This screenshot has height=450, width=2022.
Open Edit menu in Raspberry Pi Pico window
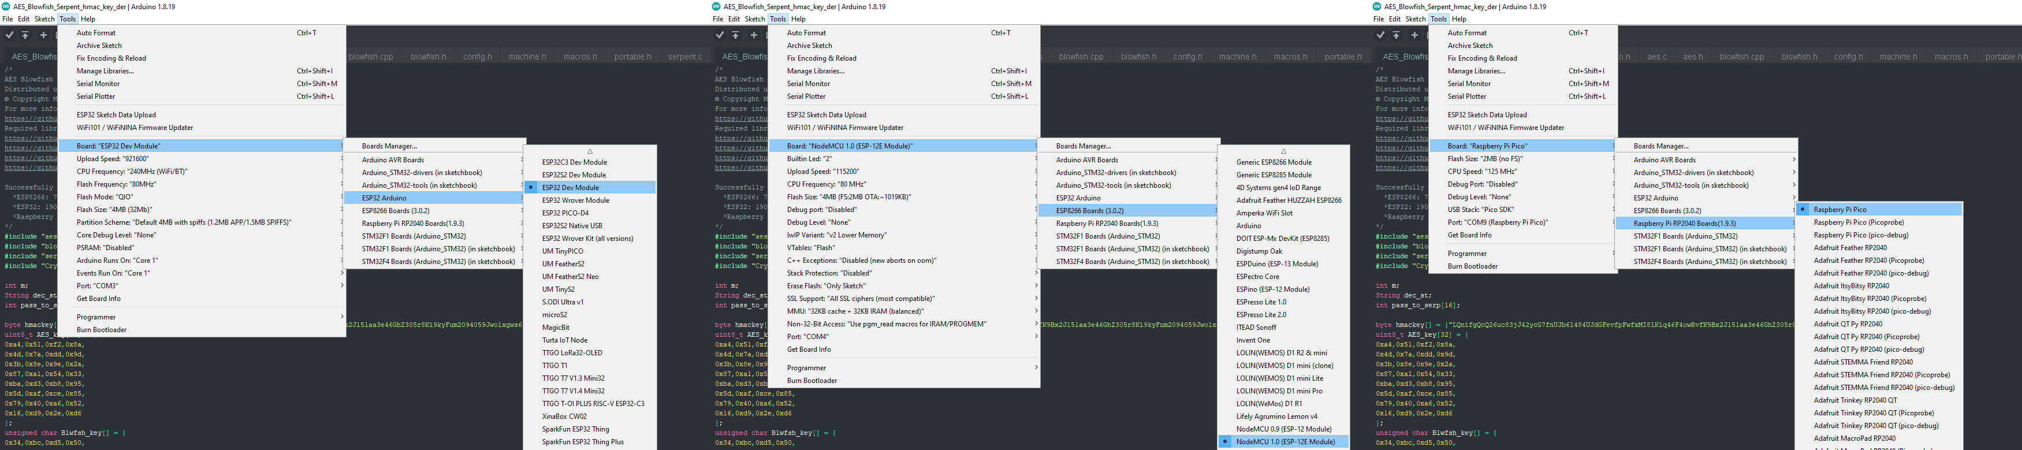(x=1394, y=19)
